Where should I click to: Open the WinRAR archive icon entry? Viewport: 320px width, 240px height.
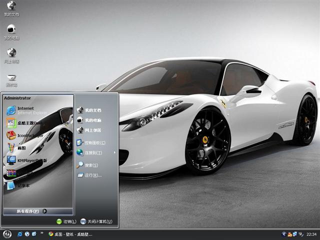point(15,173)
